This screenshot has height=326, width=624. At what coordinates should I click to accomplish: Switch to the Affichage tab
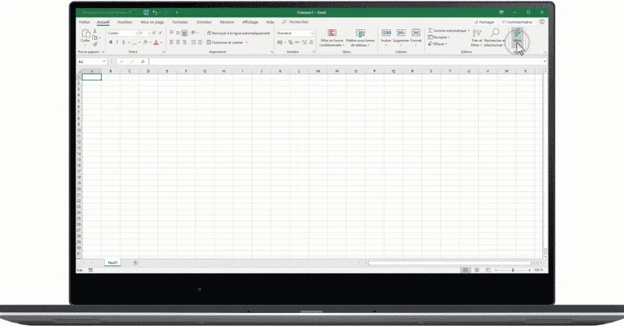point(250,22)
